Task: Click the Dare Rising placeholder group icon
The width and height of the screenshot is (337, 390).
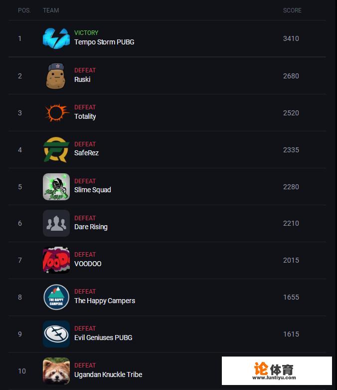Action: 56,223
